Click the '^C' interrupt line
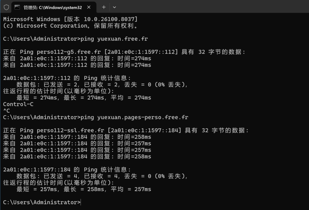 tap(6, 111)
